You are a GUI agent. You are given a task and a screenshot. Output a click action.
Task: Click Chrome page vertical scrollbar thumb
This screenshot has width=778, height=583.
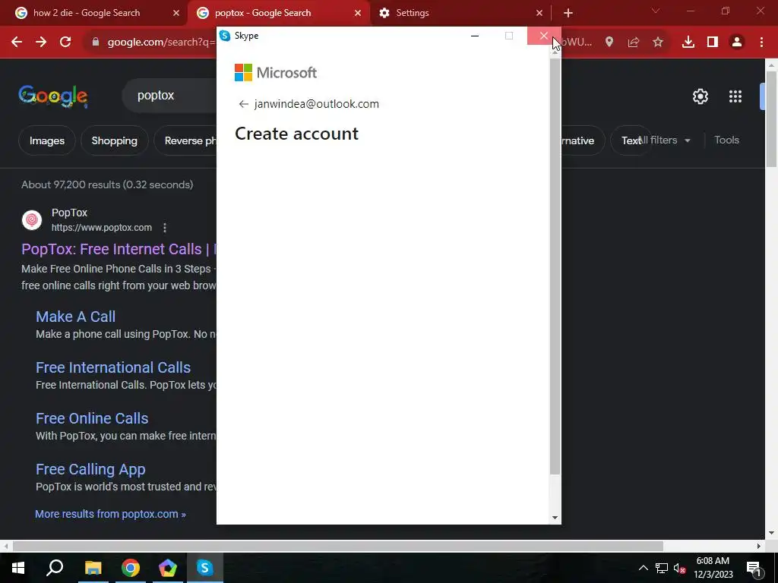click(x=771, y=119)
